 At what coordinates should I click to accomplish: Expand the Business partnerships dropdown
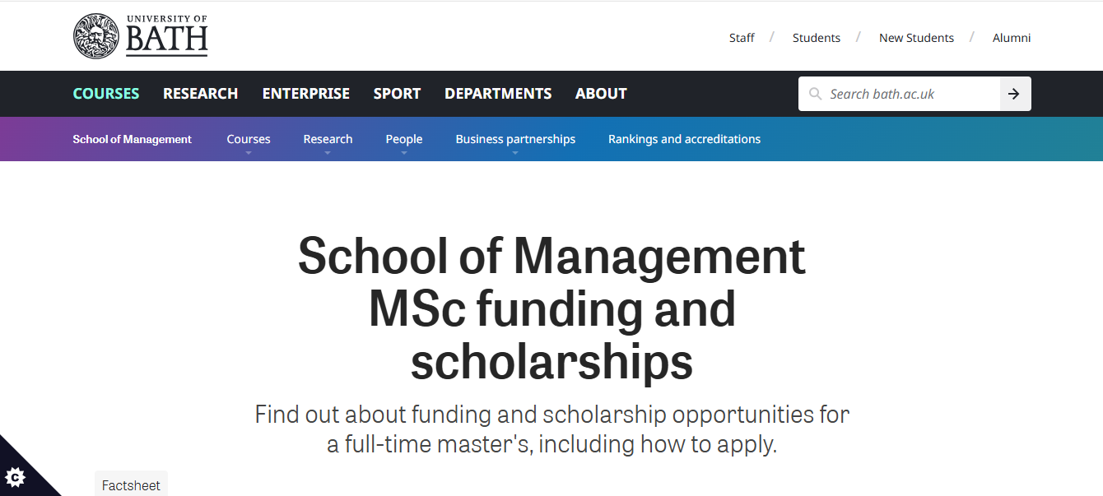coord(515,152)
